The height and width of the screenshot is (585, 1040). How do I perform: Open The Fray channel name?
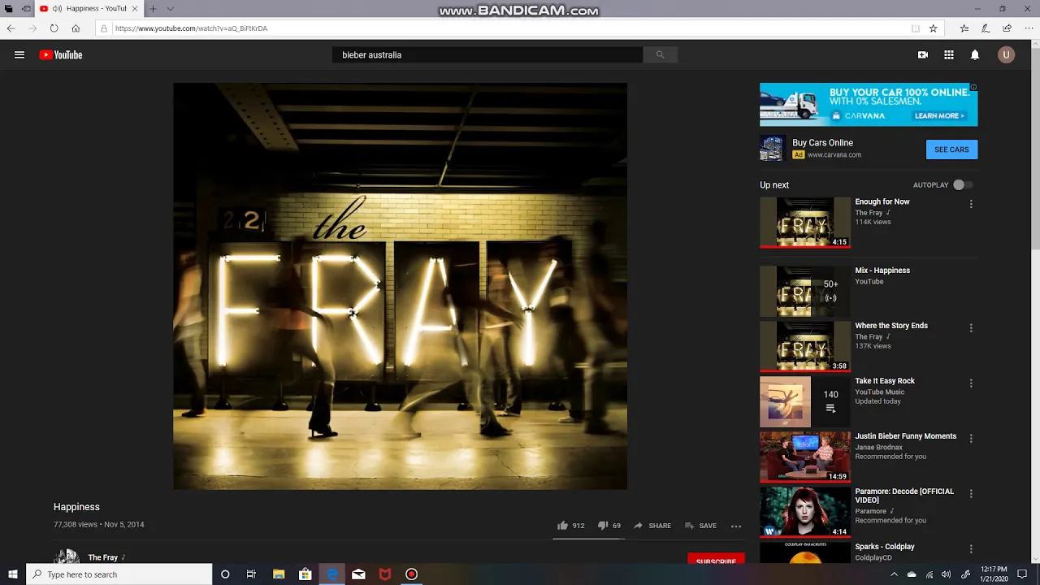(103, 557)
